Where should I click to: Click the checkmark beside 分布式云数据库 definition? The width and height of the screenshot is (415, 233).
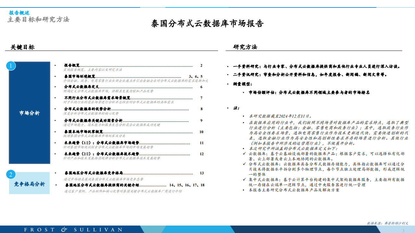click(244, 164)
